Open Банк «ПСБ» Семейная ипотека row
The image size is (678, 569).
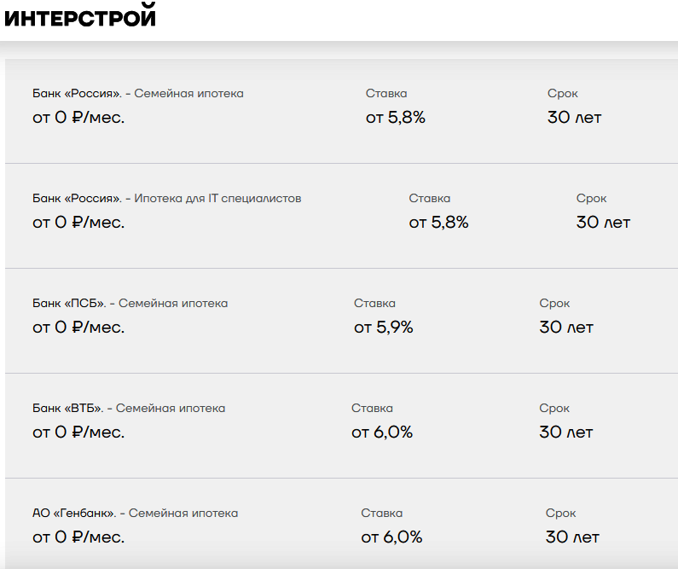click(x=342, y=321)
